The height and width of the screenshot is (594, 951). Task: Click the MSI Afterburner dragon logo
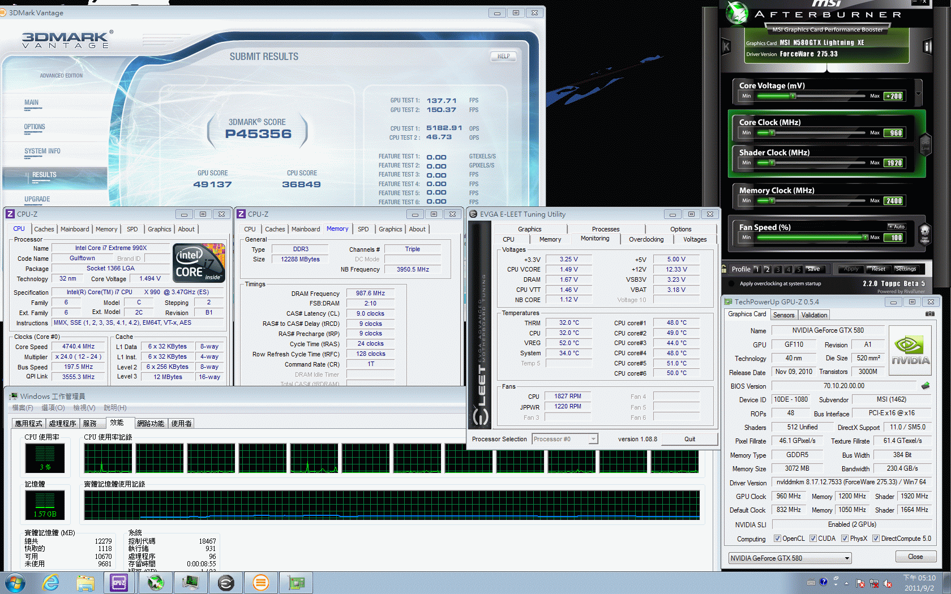[x=738, y=13]
